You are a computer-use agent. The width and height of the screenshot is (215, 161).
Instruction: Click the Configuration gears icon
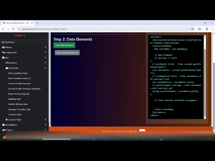(x=3, y=52)
